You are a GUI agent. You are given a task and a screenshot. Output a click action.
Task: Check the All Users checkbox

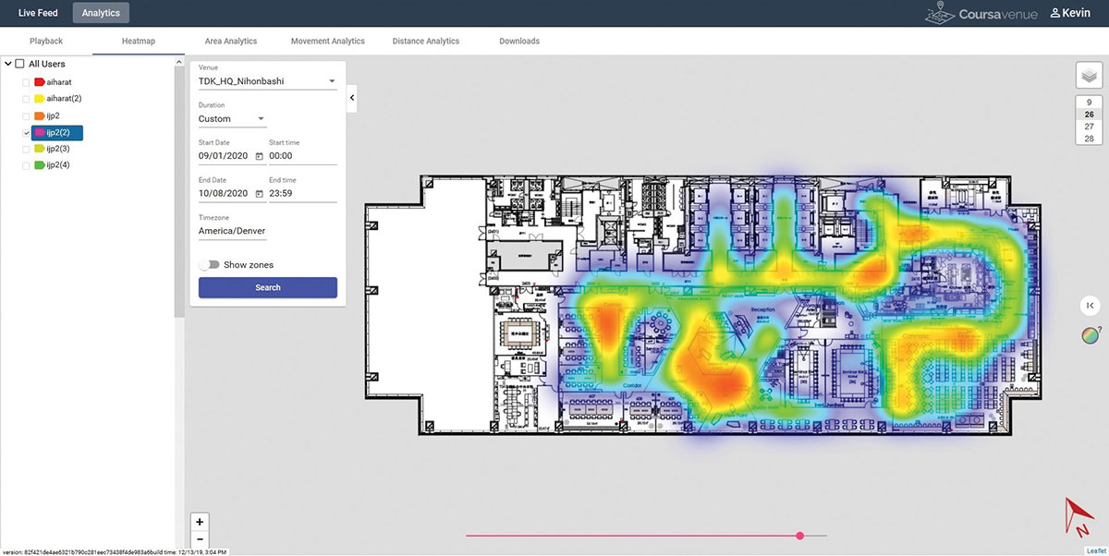pos(19,63)
